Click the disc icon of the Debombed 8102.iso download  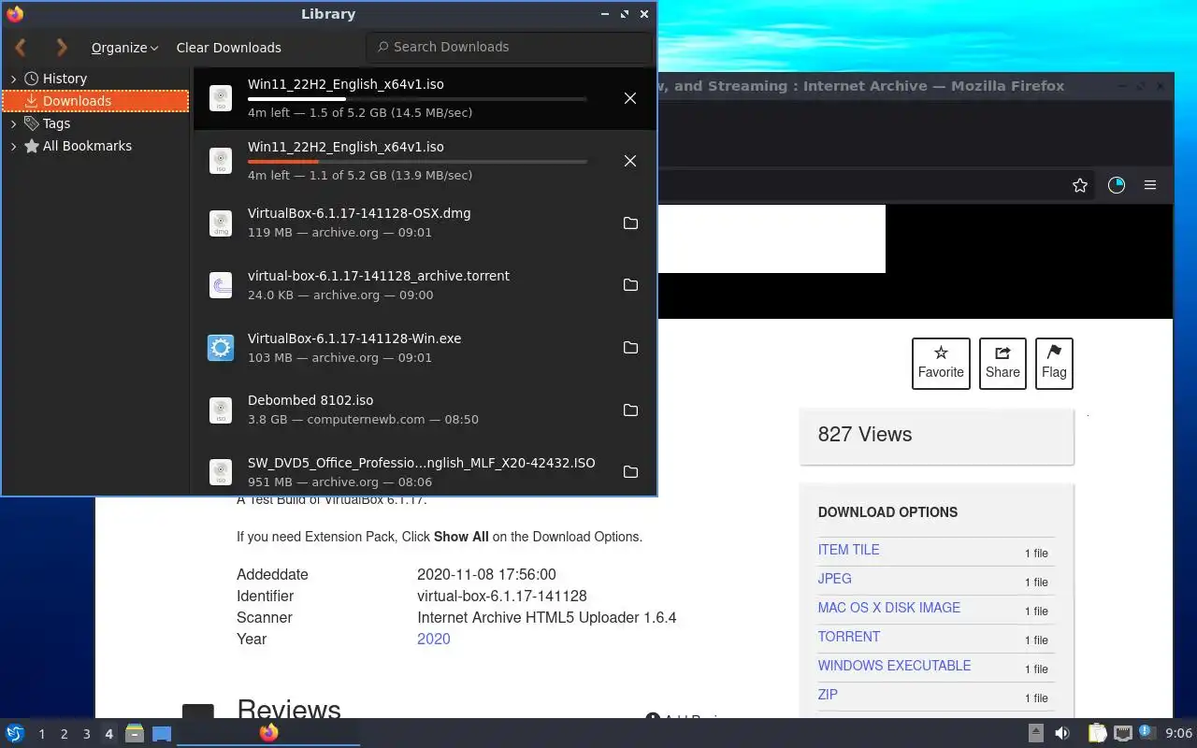pyautogui.click(x=221, y=410)
